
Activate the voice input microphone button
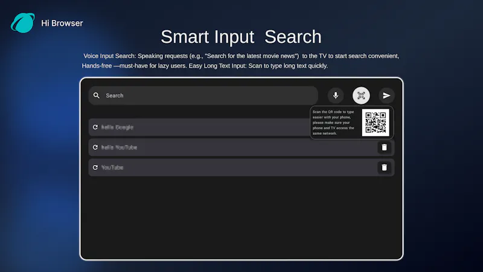click(x=336, y=96)
